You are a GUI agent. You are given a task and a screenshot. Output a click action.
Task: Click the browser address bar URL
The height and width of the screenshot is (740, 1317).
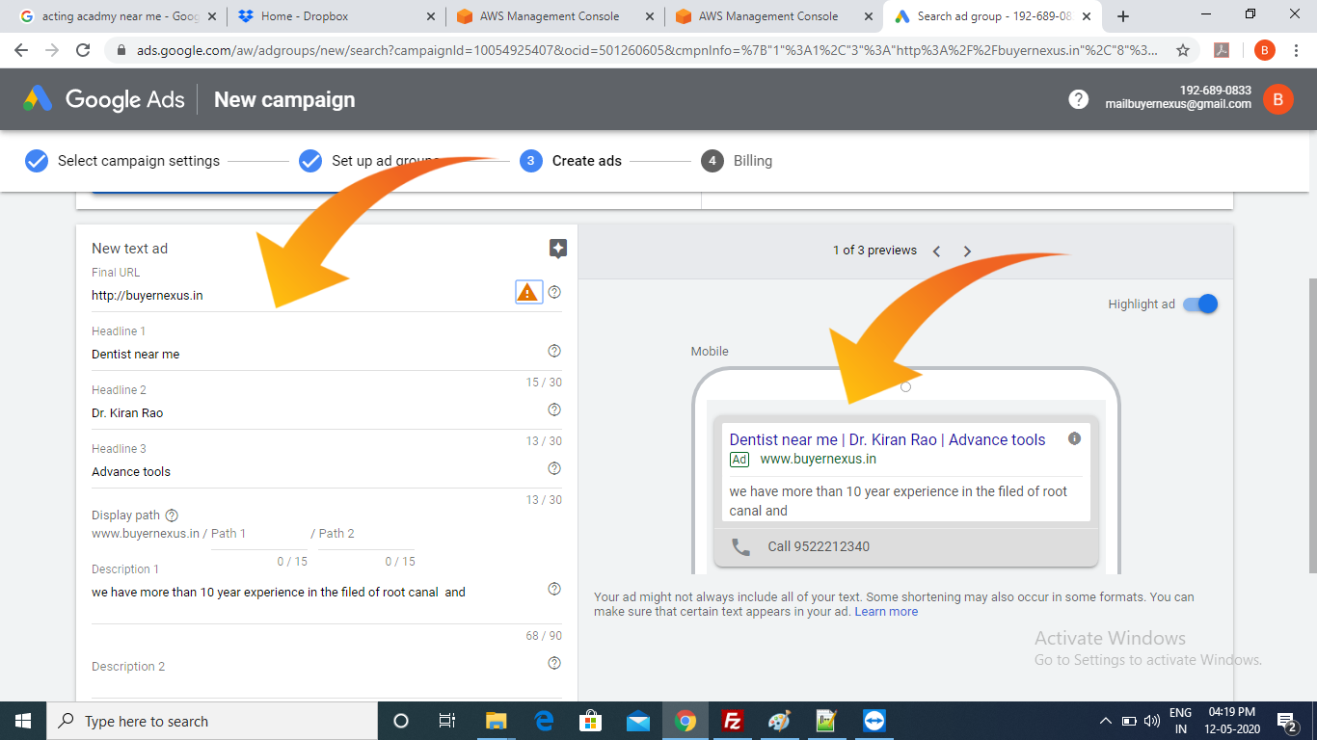coord(645,50)
